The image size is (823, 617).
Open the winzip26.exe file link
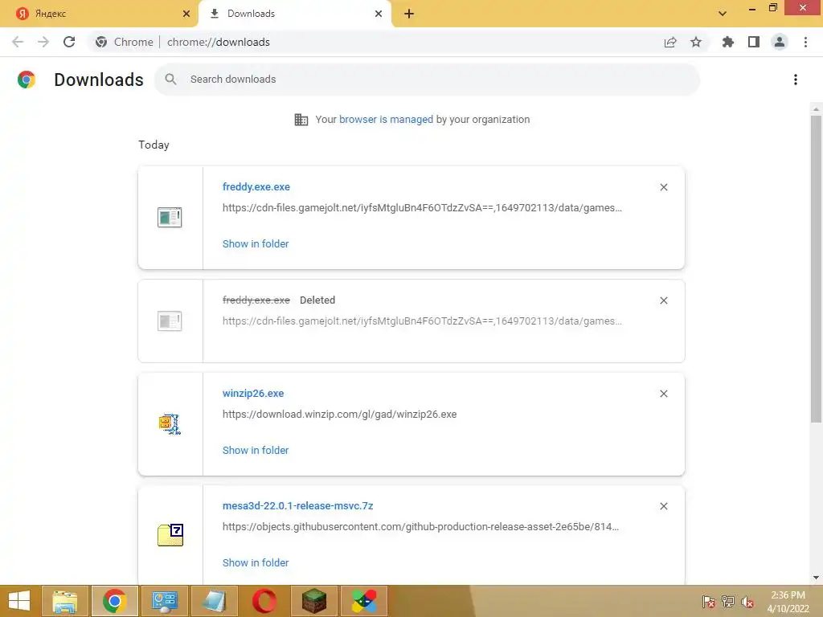tap(253, 394)
